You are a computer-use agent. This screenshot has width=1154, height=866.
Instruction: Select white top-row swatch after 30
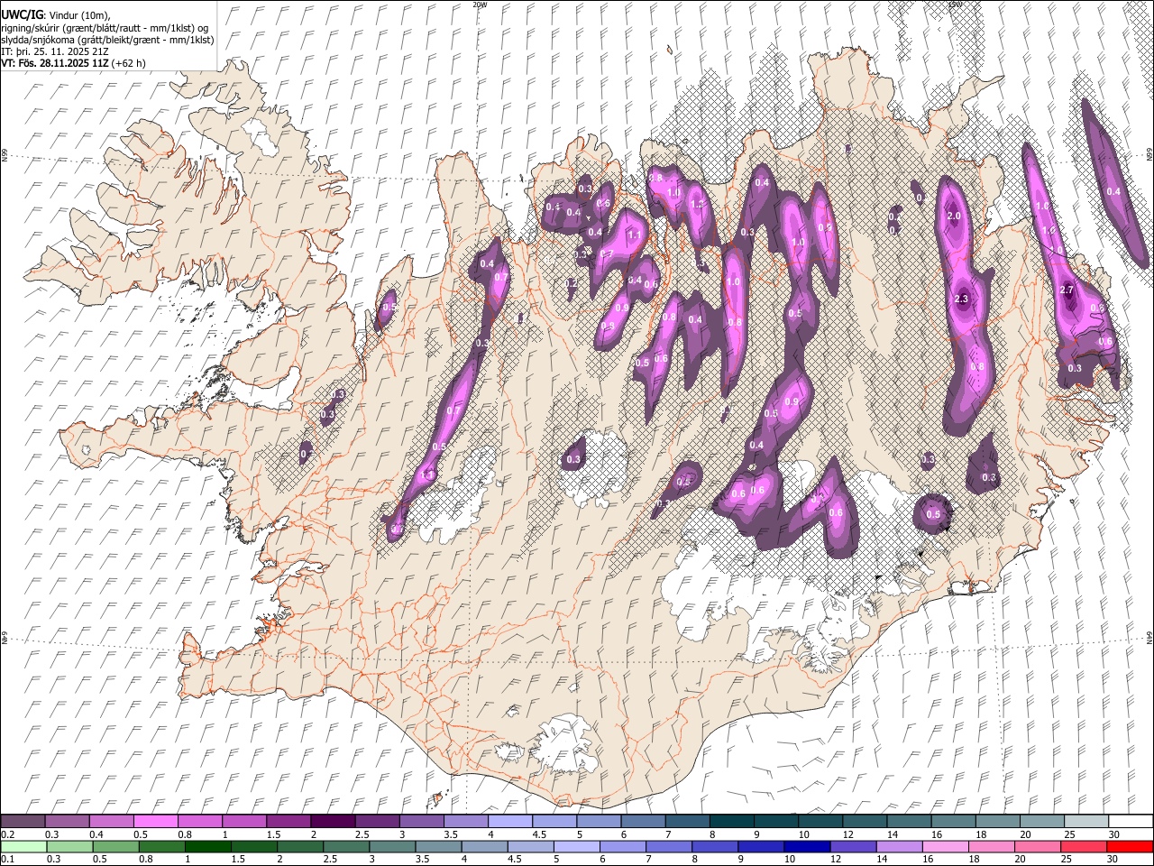[x=1130, y=822]
